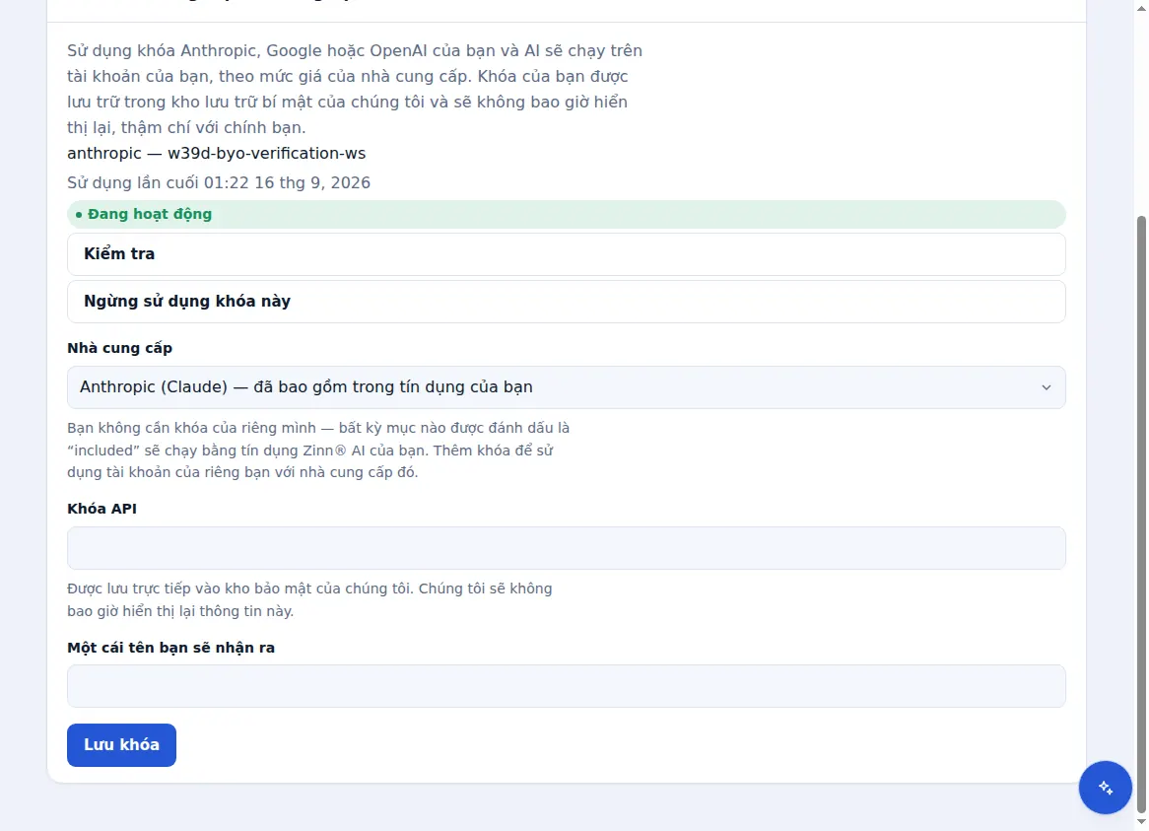Click the scrollbar down arrow
Image resolution: width=1149 pixels, height=831 pixels.
(1141, 823)
